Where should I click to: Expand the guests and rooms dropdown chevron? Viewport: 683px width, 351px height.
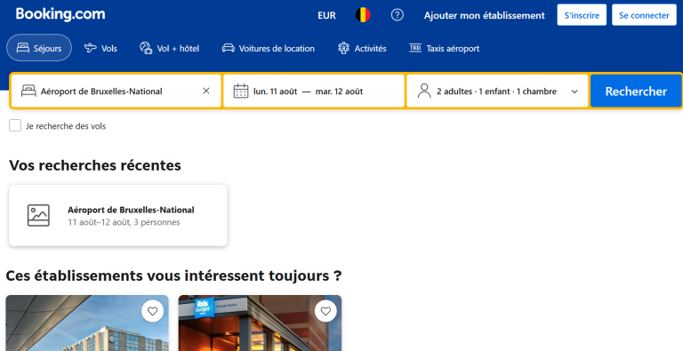575,92
